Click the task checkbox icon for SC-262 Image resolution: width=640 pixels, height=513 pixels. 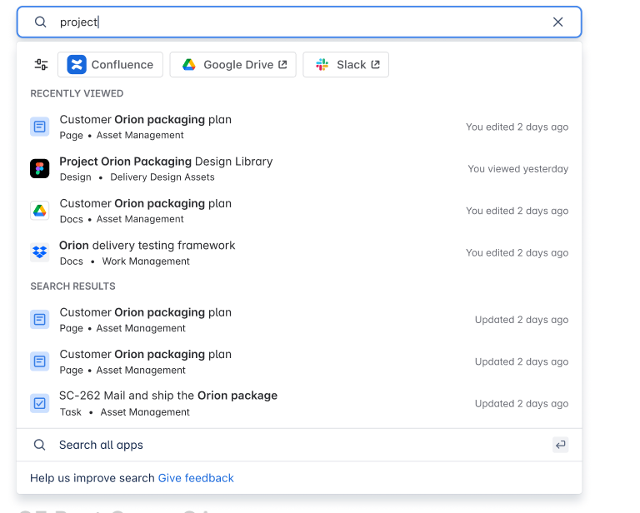(40, 403)
